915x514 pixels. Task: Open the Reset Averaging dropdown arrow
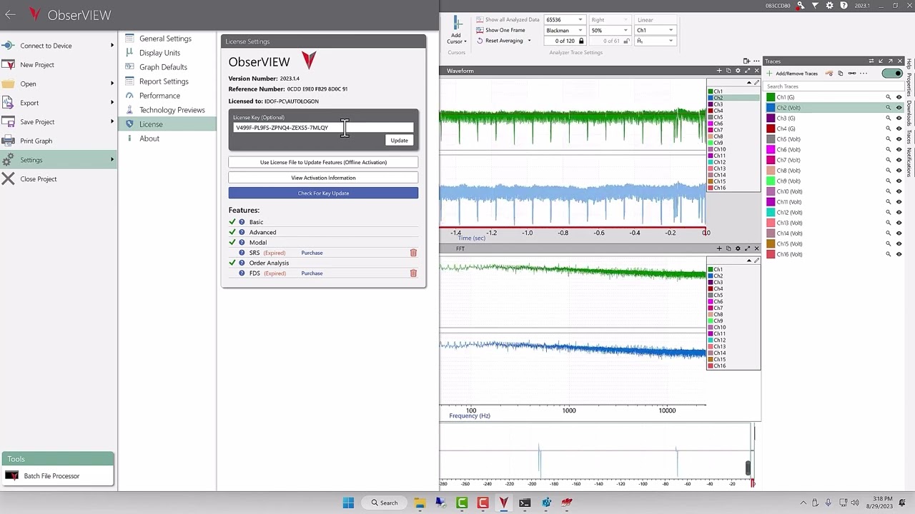tap(529, 41)
